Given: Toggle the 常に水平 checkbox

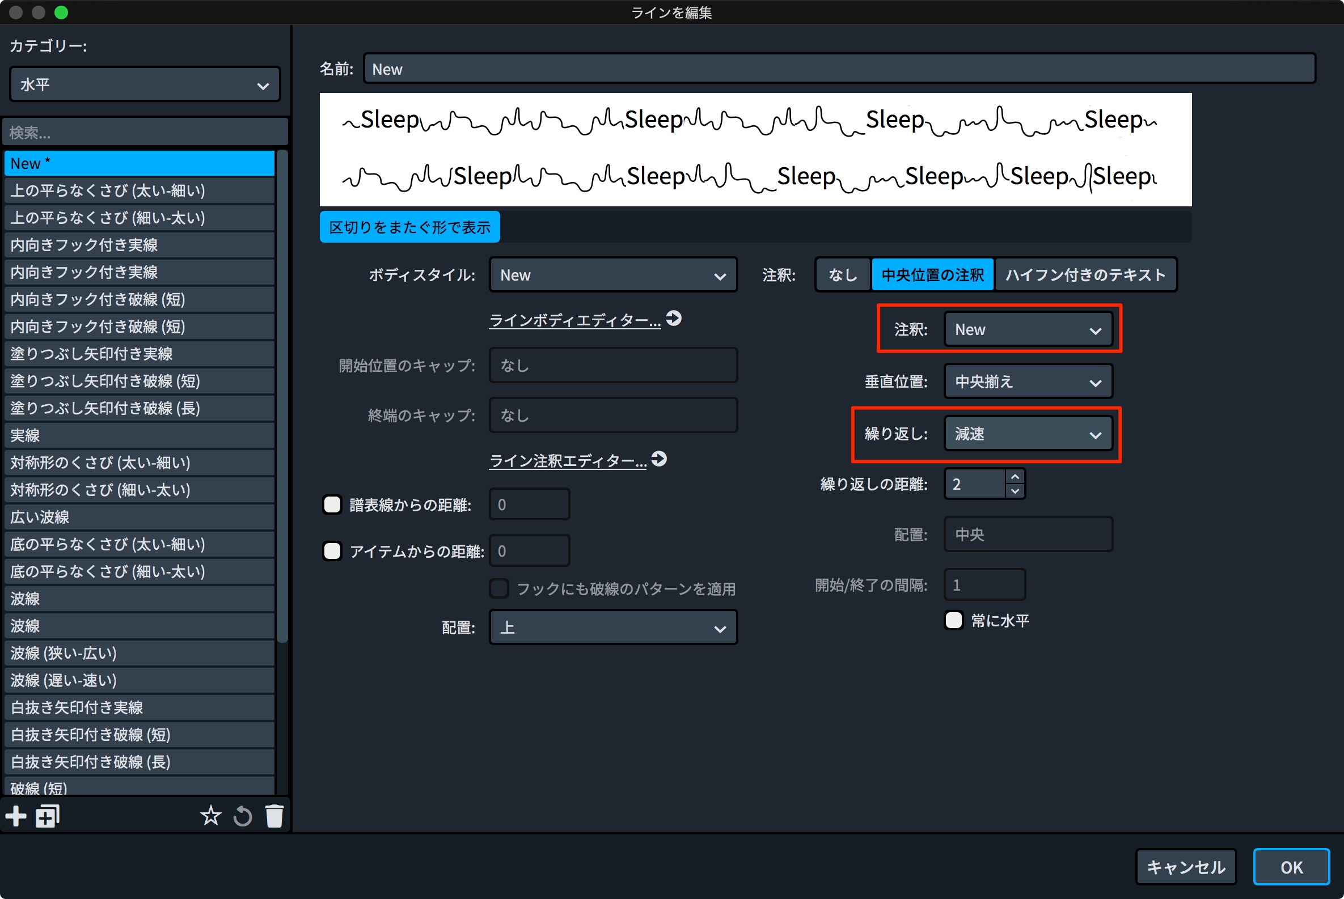Looking at the screenshot, I should click(953, 620).
